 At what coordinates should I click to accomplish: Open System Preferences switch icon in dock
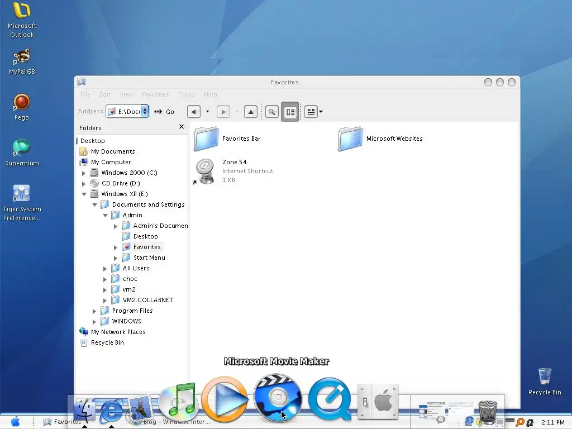(x=378, y=402)
